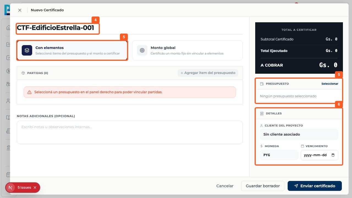Click the alert text about selecting a presupuesto
This screenshot has width=352, height=198.
click(x=98, y=92)
